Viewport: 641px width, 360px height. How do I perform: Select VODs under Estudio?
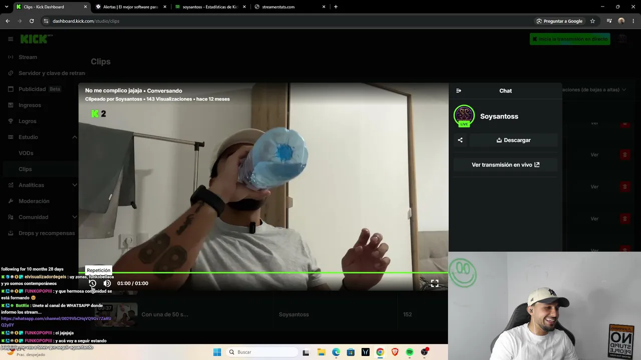(x=26, y=153)
